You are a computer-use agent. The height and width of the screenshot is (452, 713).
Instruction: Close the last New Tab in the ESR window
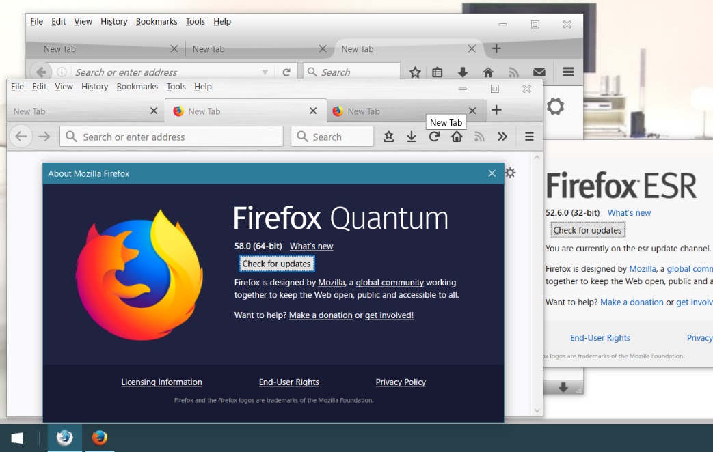coord(472,48)
